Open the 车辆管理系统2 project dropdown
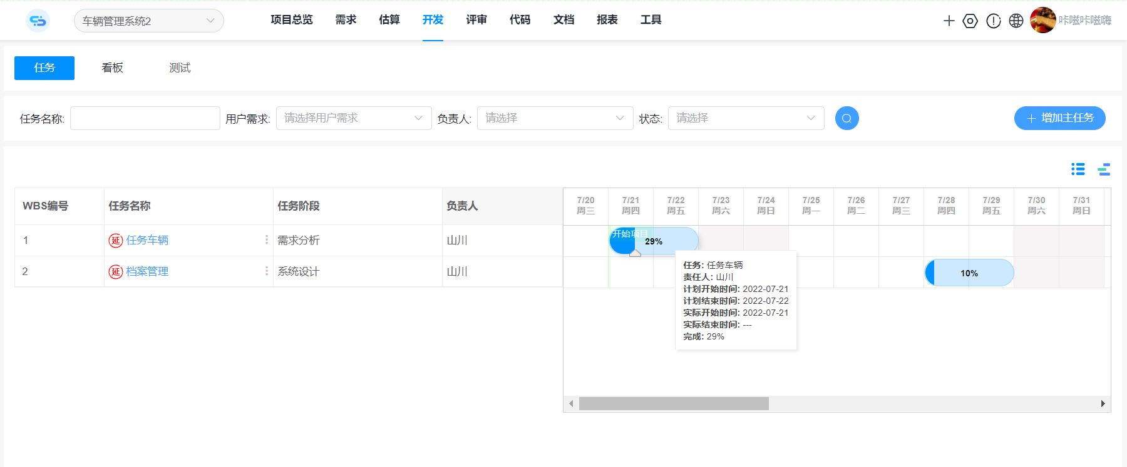This screenshot has width=1127, height=467. pyautogui.click(x=149, y=21)
